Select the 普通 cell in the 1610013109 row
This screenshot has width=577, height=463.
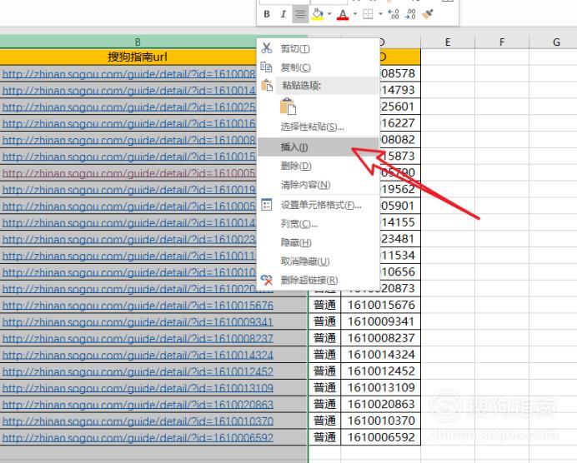324,388
